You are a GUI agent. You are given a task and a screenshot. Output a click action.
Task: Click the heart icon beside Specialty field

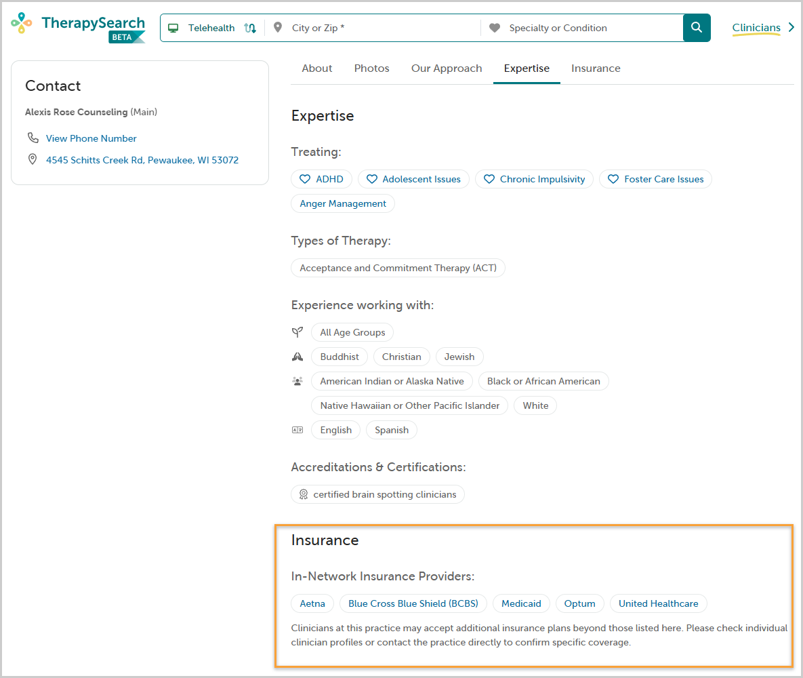tap(495, 28)
